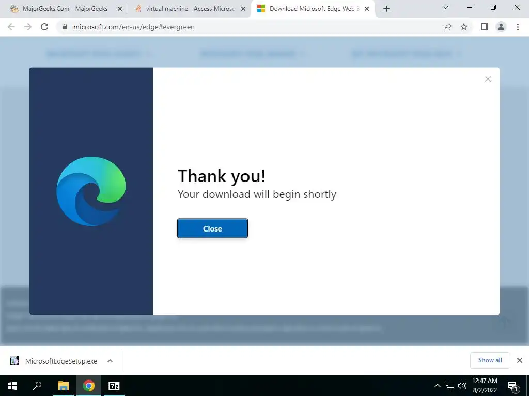Image resolution: width=529 pixels, height=396 pixels.
Task: Share this page icon
Action: 447,27
